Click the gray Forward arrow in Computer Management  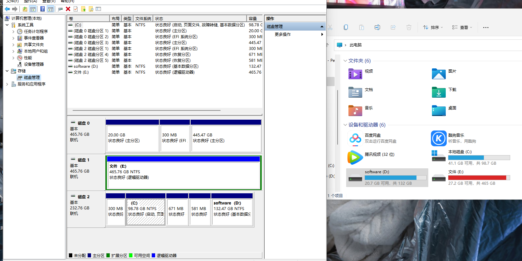coord(14,9)
